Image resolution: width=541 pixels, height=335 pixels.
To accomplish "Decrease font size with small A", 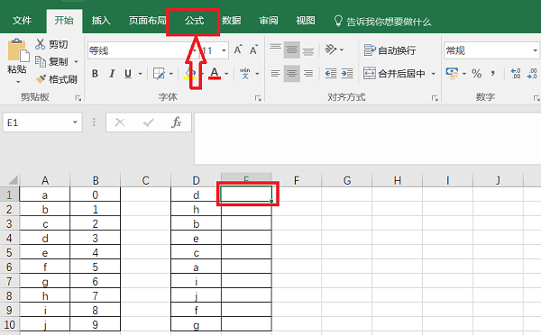I will [x=253, y=50].
